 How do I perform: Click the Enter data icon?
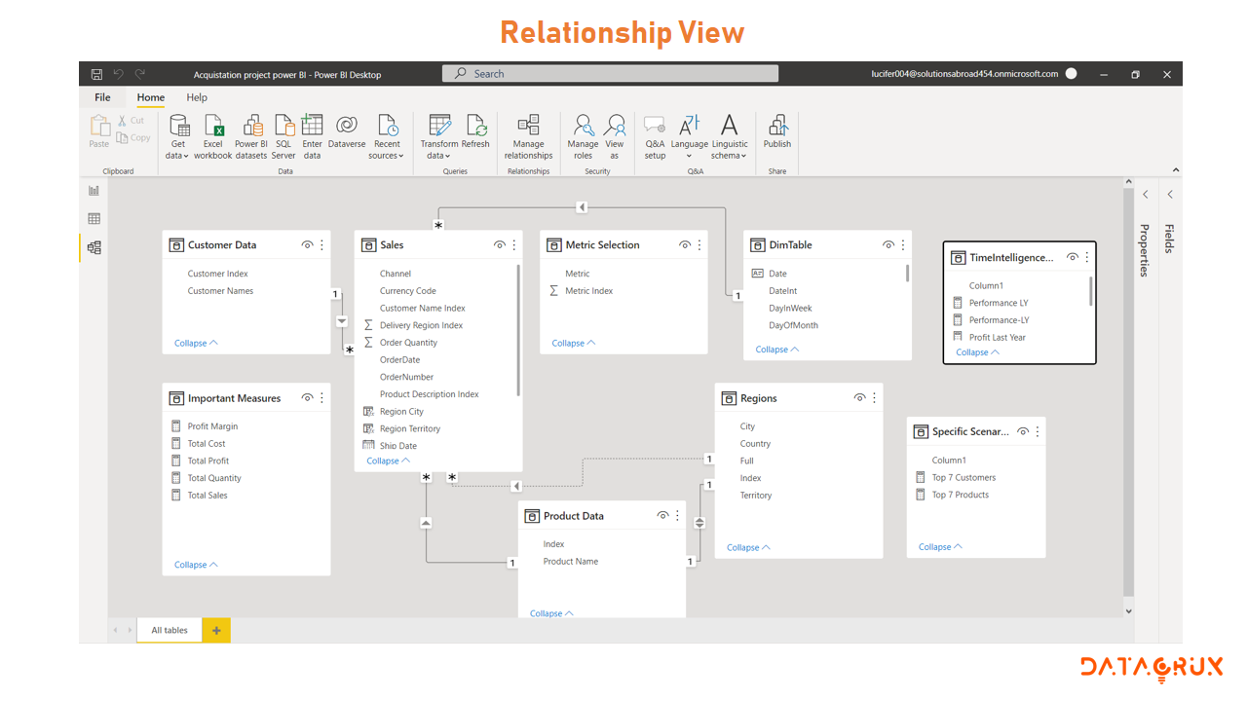(312, 134)
